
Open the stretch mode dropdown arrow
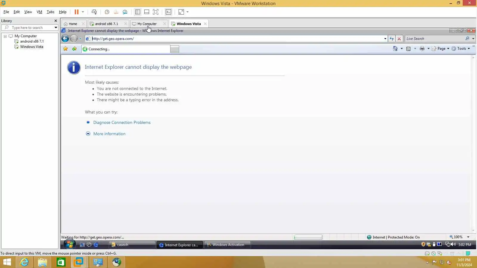[x=188, y=12]
